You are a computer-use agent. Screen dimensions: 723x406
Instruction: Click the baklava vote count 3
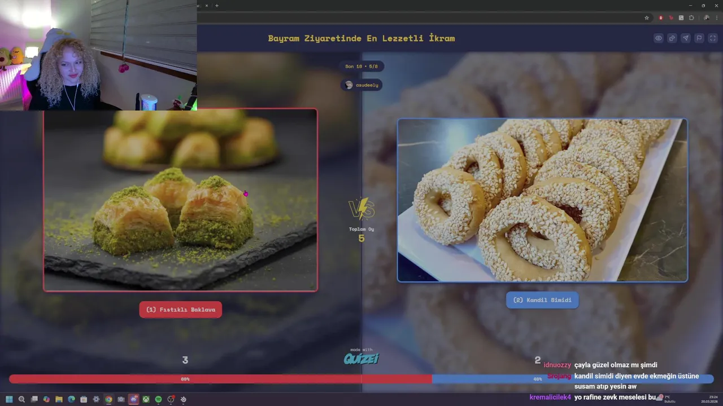click(185, 360)
